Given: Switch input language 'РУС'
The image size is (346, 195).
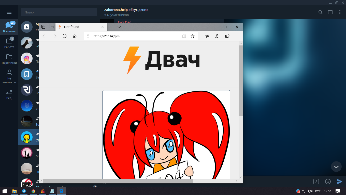Looking at the screenshot, I should [x=318, y=191].
